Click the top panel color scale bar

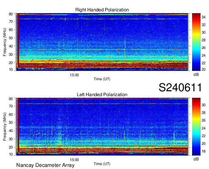pyautogui.click(x=196, y=42)
